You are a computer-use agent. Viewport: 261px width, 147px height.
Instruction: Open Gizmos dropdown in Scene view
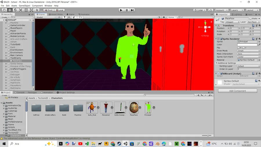(172, 17)
